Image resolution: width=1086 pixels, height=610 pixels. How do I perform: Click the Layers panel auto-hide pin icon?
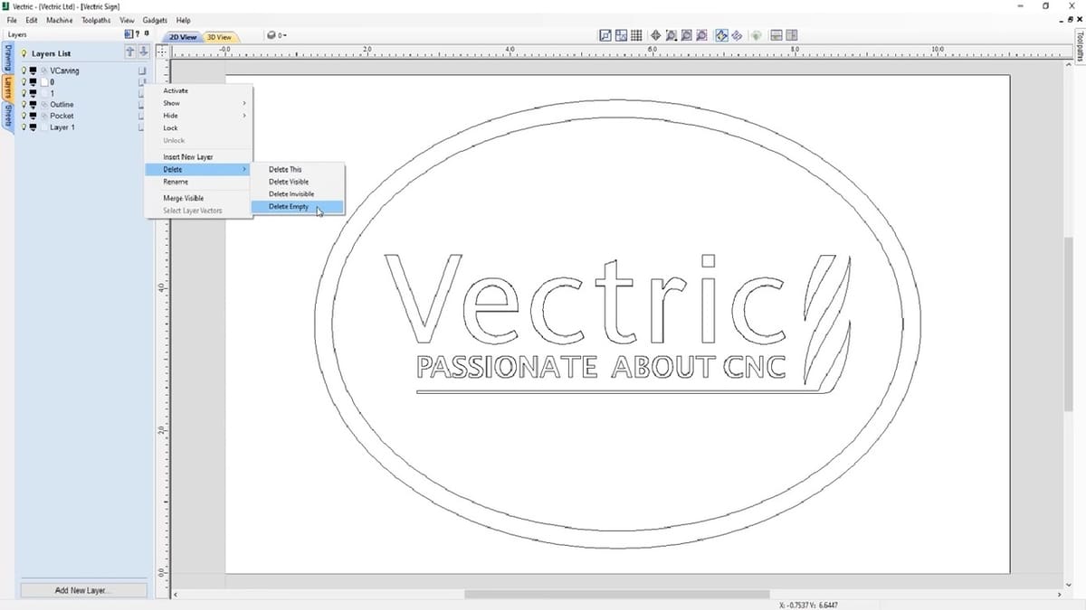[147, 33]
